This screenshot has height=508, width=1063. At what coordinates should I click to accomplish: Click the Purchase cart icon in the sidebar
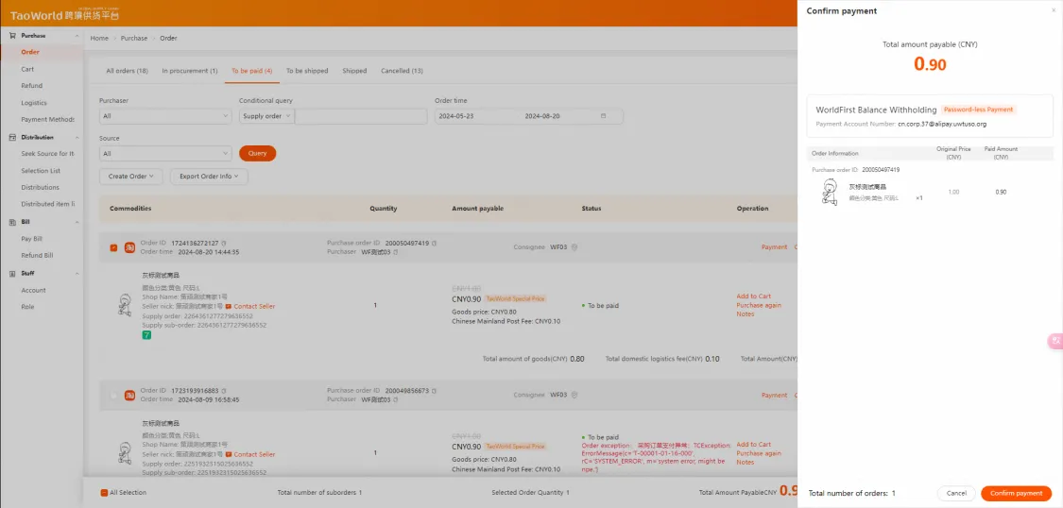click(13, 35)
